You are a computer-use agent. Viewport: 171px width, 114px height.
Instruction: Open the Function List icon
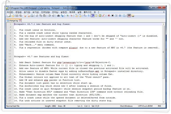coord(104,16)
